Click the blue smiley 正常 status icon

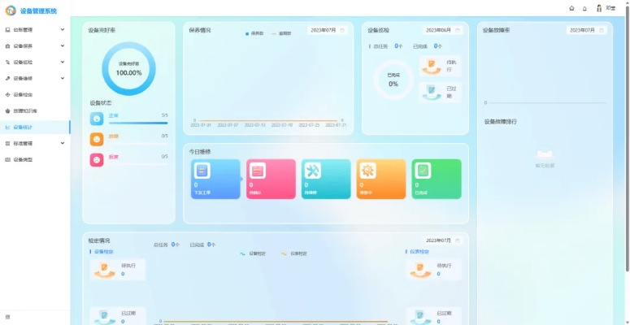tap(97, 119)
